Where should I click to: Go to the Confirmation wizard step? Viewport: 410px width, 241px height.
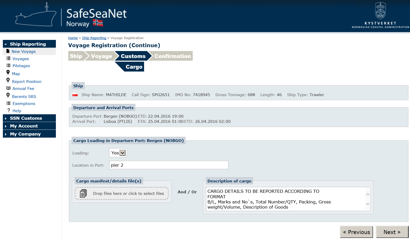[173, 56]
